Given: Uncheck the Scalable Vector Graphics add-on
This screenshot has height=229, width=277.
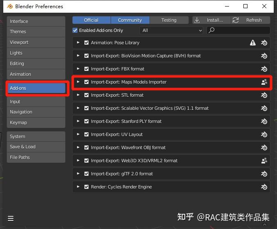Looking at the screenshot, I should pos(86,108).
